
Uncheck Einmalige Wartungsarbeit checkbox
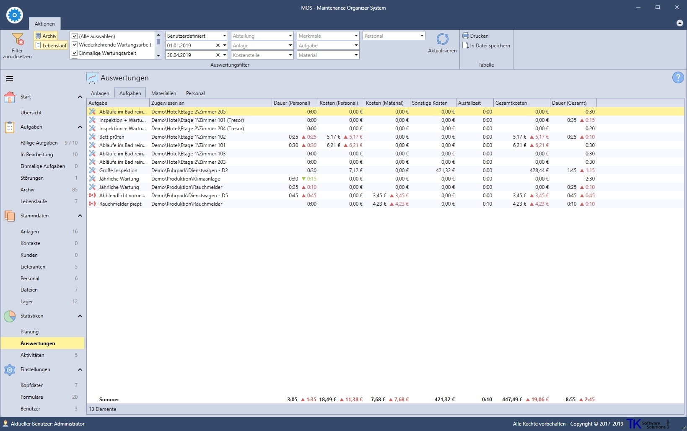click(x=75, y=53)
